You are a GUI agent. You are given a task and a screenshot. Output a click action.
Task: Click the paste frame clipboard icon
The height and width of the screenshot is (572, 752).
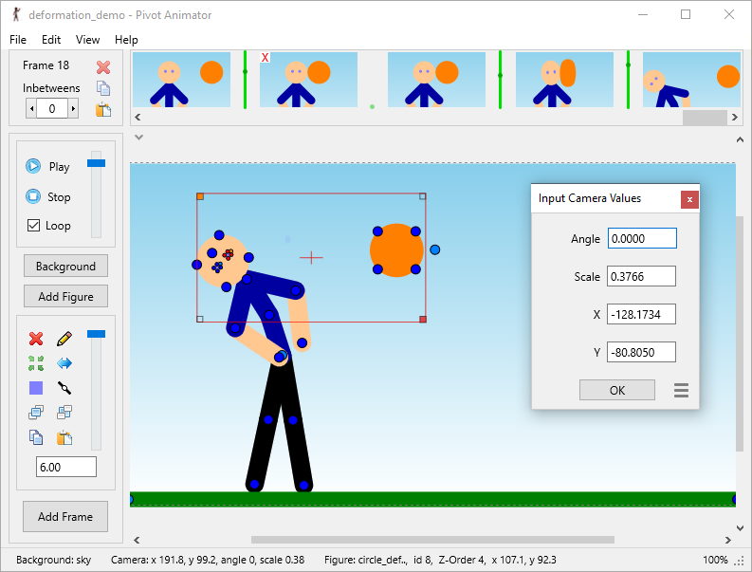pos(103,109)
